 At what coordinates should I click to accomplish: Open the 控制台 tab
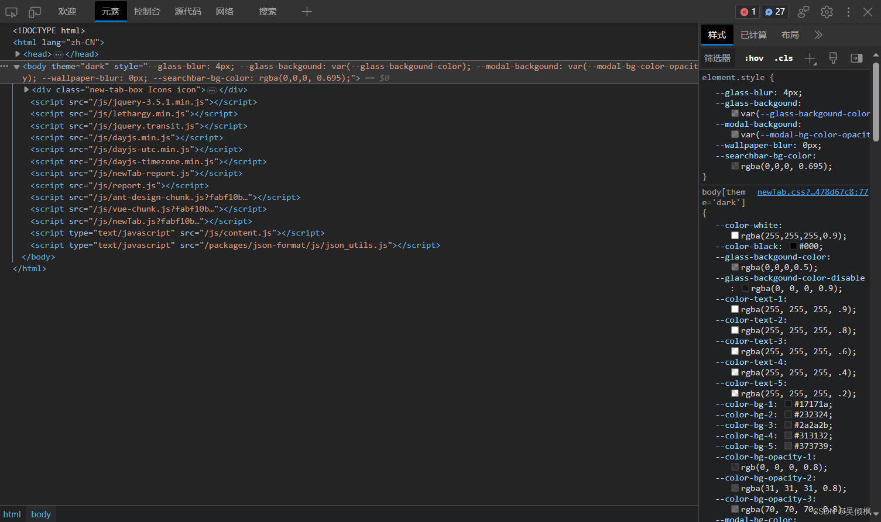pos(147,12)
